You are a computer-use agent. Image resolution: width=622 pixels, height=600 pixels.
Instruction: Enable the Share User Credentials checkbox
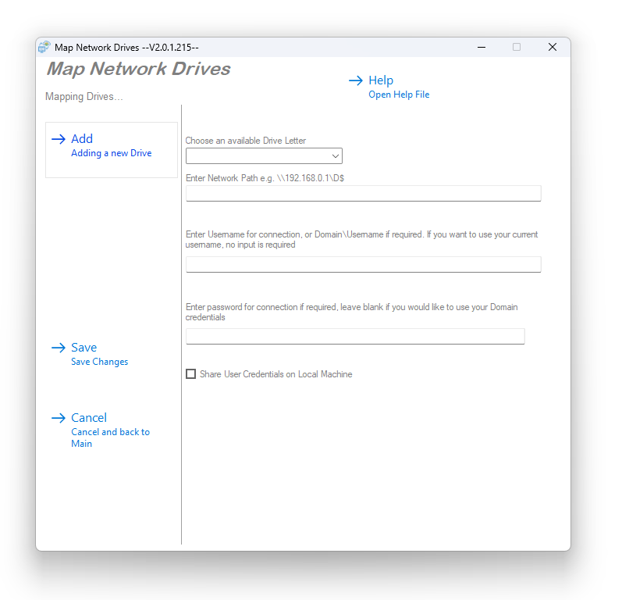pyautogui.click(x=190, y=374)
